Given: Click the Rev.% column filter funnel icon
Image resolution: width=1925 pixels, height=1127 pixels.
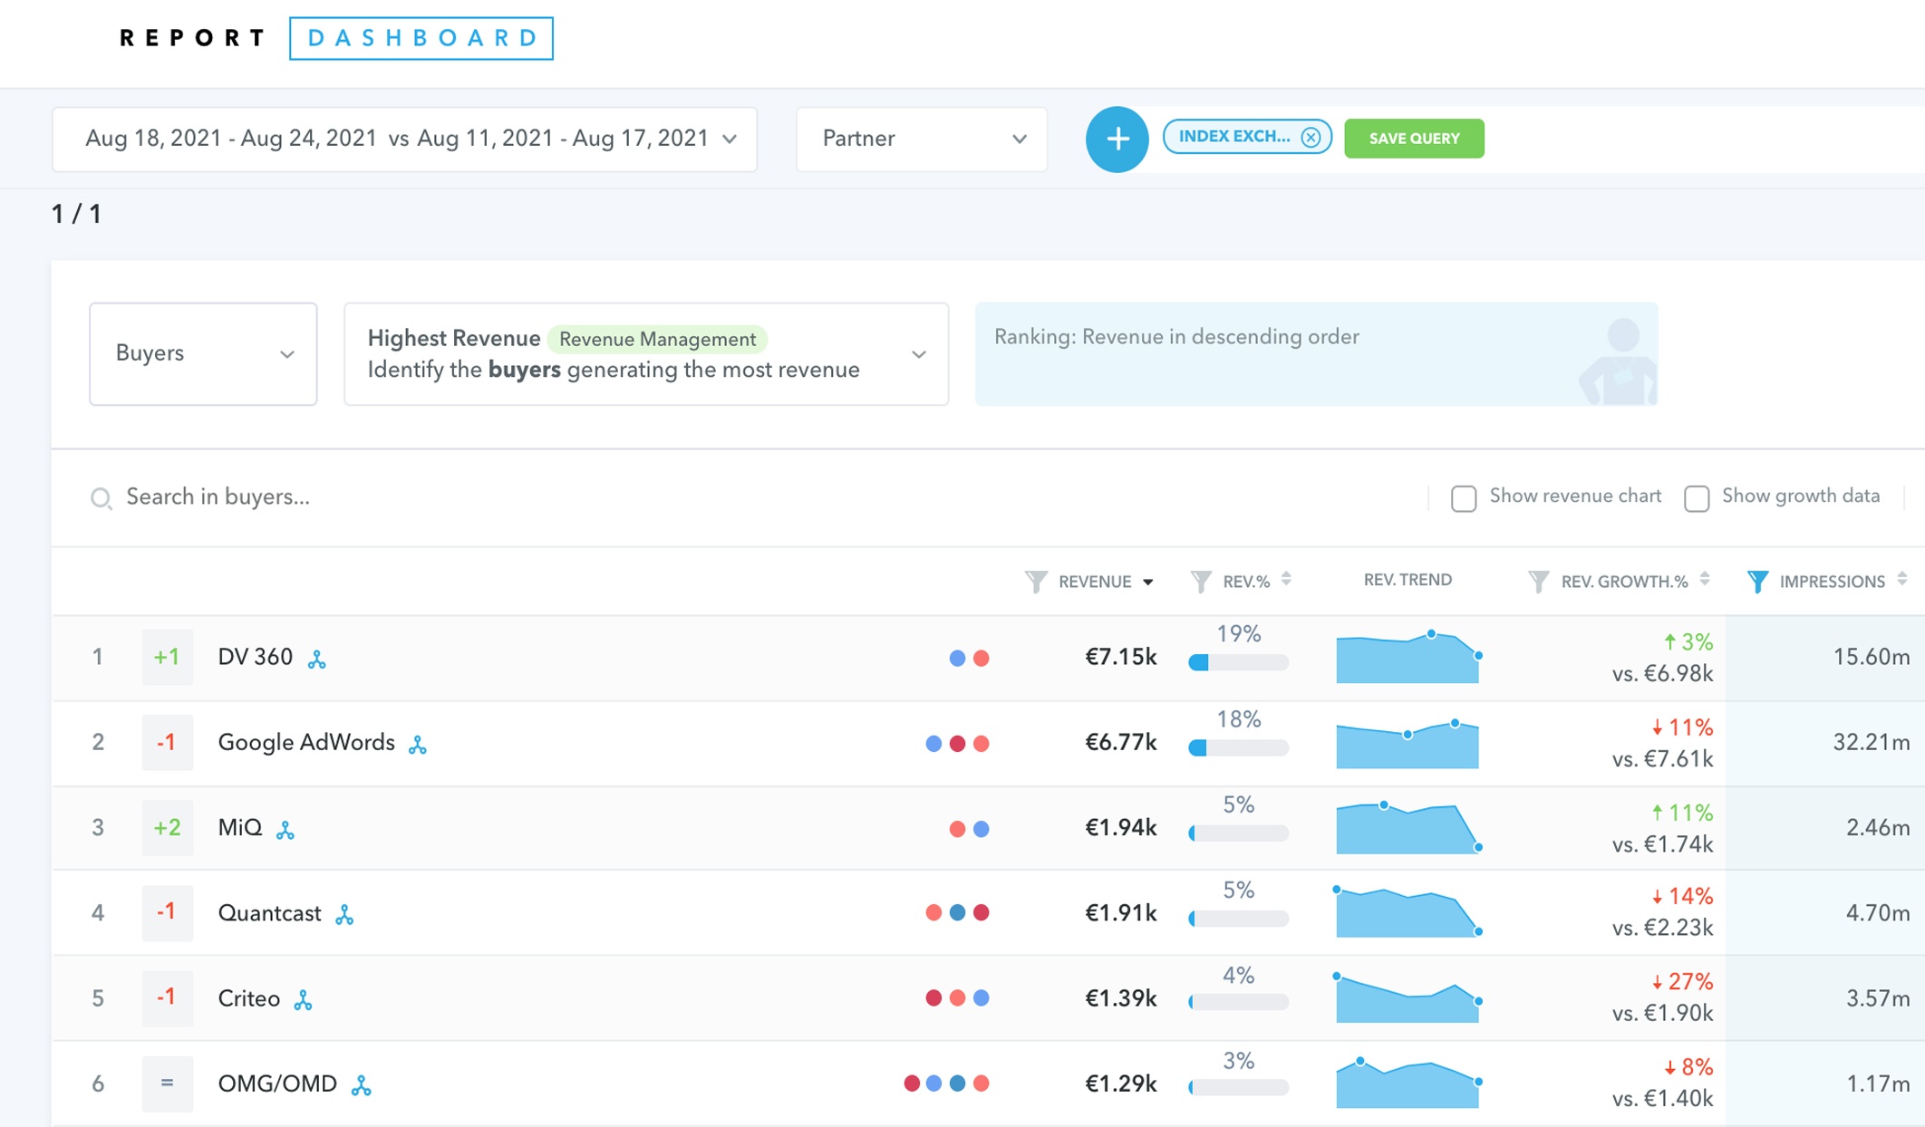Looking at the screenshot, I should (1201, 582).
